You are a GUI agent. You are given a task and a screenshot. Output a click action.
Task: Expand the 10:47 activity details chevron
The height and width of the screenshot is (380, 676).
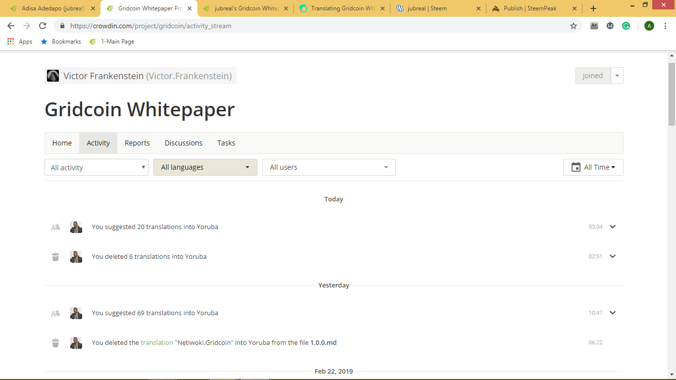click(613, 313)
